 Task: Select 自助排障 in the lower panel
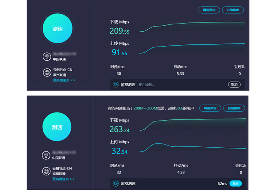coord(234,108)
